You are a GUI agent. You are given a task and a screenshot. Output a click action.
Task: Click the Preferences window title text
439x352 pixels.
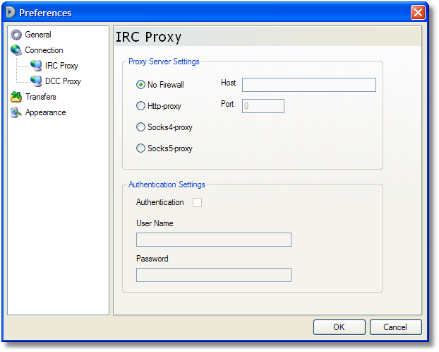45,13
